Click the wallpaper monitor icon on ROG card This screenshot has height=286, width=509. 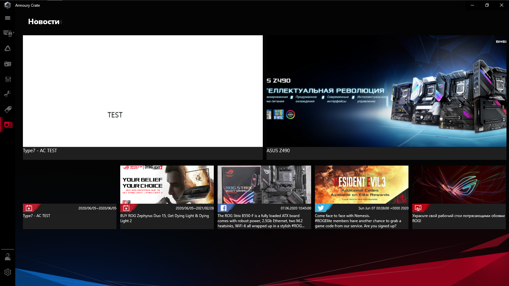click(418, 208)
